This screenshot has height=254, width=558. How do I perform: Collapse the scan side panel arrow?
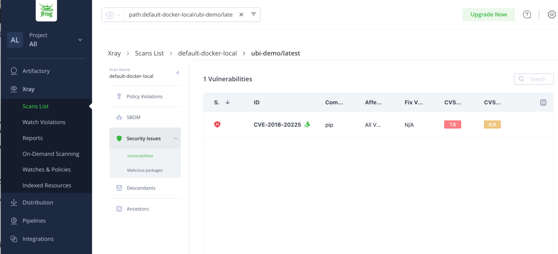point(178,73)
